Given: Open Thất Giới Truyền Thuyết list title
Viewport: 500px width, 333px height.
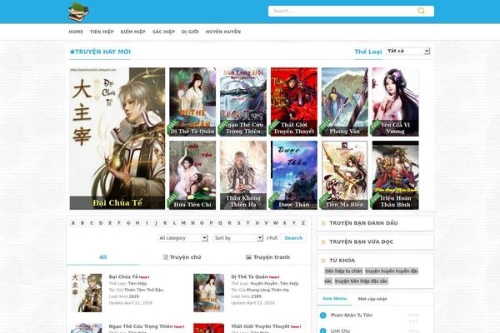Looking at the screenshot, I should [x=260, y=326].
